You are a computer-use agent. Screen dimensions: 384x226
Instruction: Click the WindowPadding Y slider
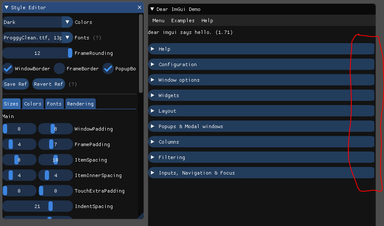(x=55, y=129)
